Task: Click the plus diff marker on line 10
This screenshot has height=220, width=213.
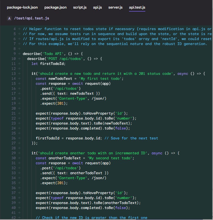Action: click(x=19, y=59)
